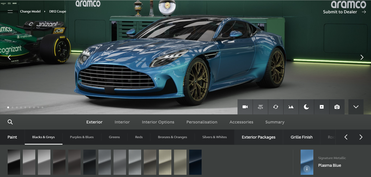Show previous car view arrow

click(9, 57)
